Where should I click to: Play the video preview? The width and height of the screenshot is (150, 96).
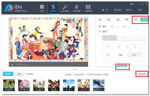click(12, 65)
